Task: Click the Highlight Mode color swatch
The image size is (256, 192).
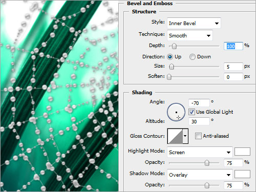Action: click(242, 152)
